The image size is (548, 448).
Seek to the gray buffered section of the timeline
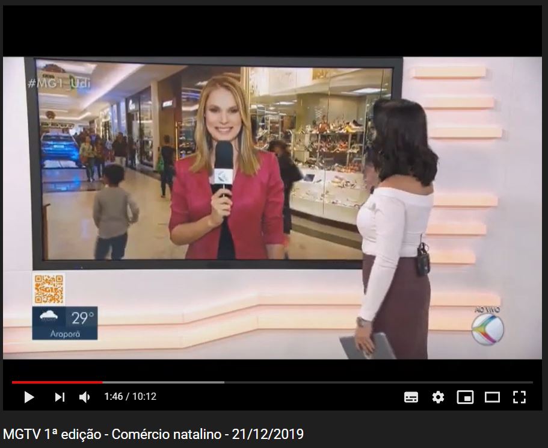click(x=162, y=382)
